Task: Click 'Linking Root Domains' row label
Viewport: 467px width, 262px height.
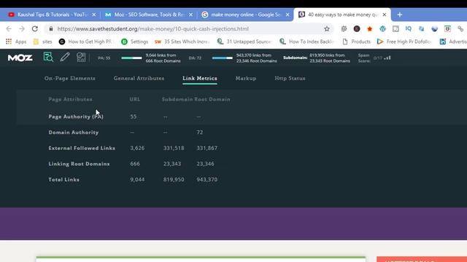Action: (x=79, y=164)
